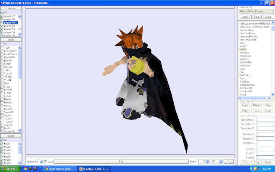275x172 pixels.
Task: Open the Minecraft block icon in taskbar
Action: (30, 169)
